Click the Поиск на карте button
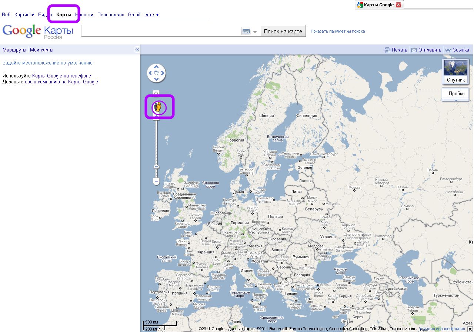Image resolution: width=474 pixels, height=332 pixels. pos(283,31)
